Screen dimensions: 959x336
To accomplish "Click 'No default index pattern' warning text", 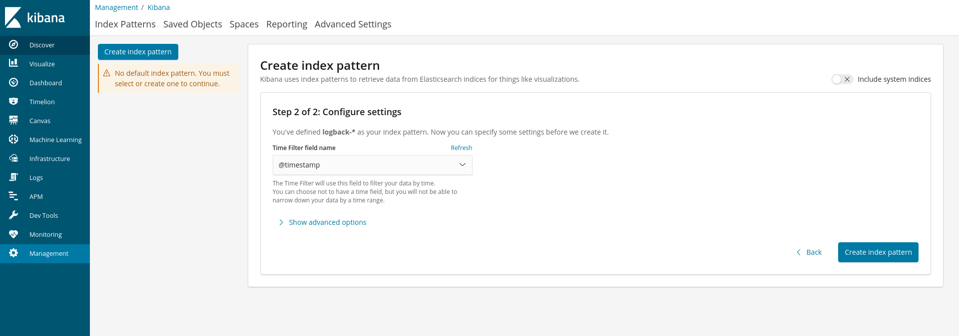I will (172, 78).
